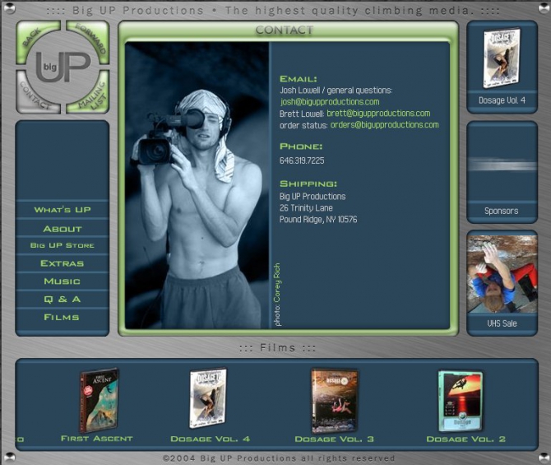This screenshot has height=465, width=551.
Task: Select Films in the side menu
Action: (x=63, y=317)
